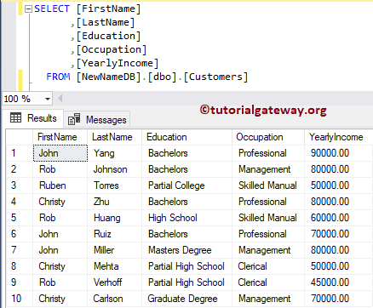373x308 pixels.
Task: Click the Partial College education cell
Action: pos(186,185)
